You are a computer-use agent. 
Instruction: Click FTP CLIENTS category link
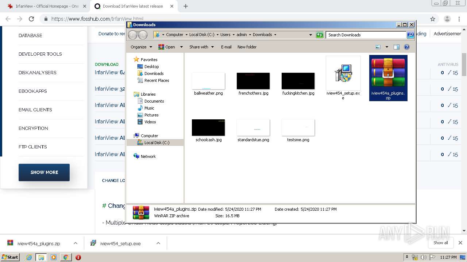pyautogui.click(x=32, y=147)
